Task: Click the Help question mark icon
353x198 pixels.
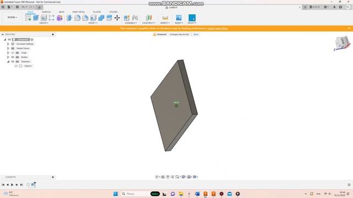Action: (340, 7)
